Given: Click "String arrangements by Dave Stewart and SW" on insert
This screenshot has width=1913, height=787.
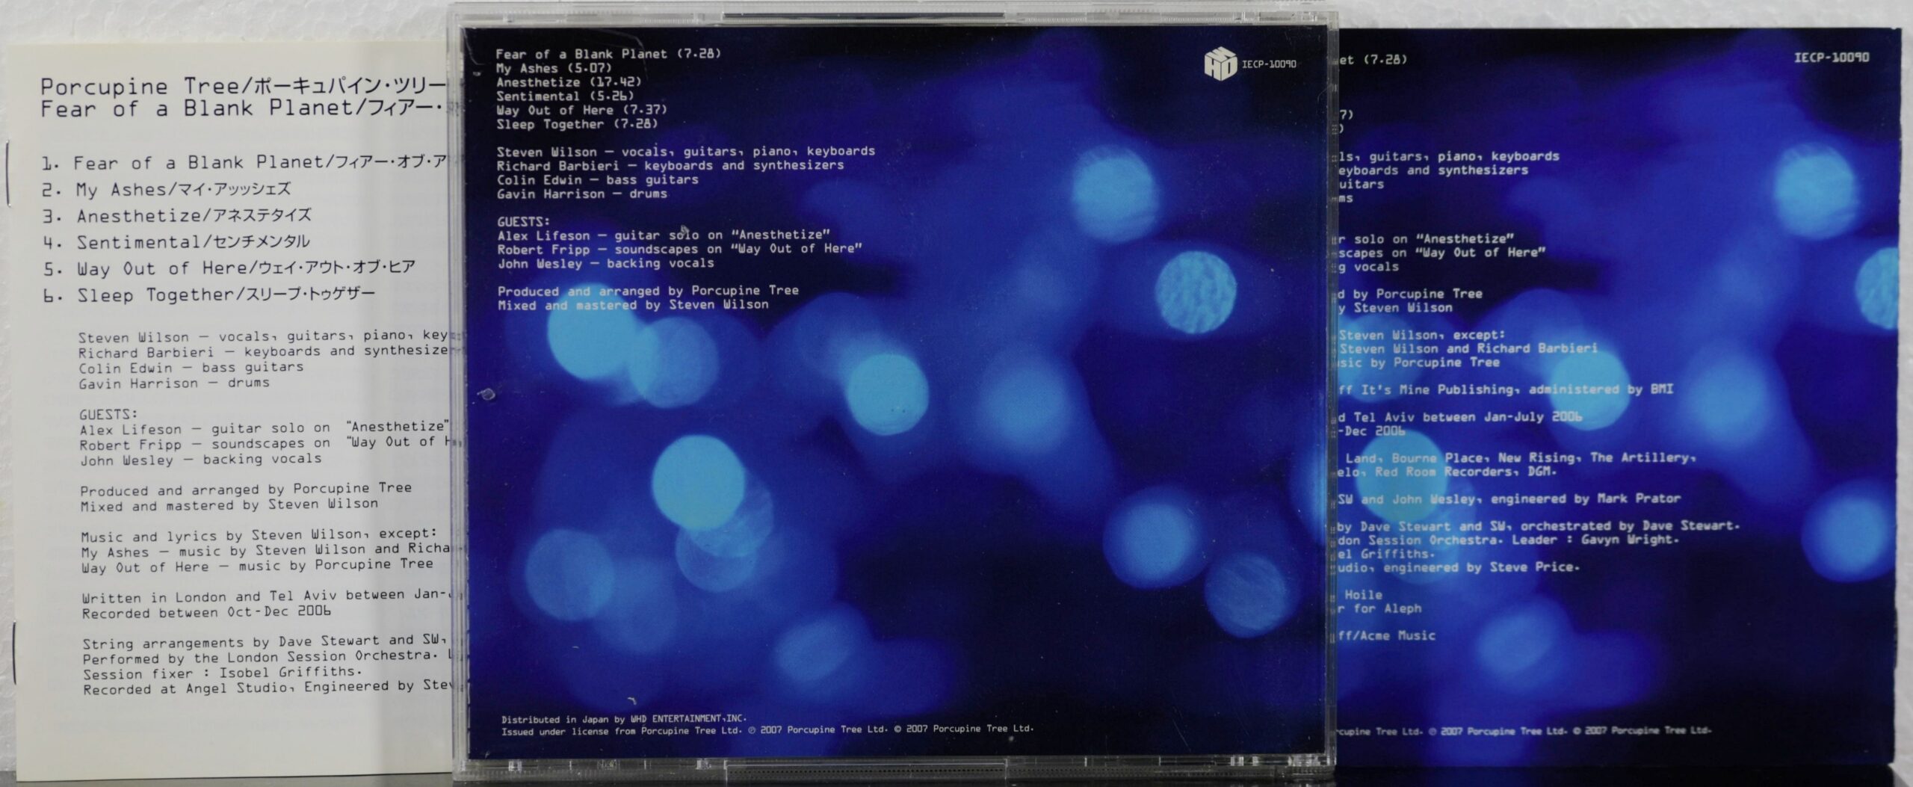Looking at the screenshot, I should [x=265, y=642].
